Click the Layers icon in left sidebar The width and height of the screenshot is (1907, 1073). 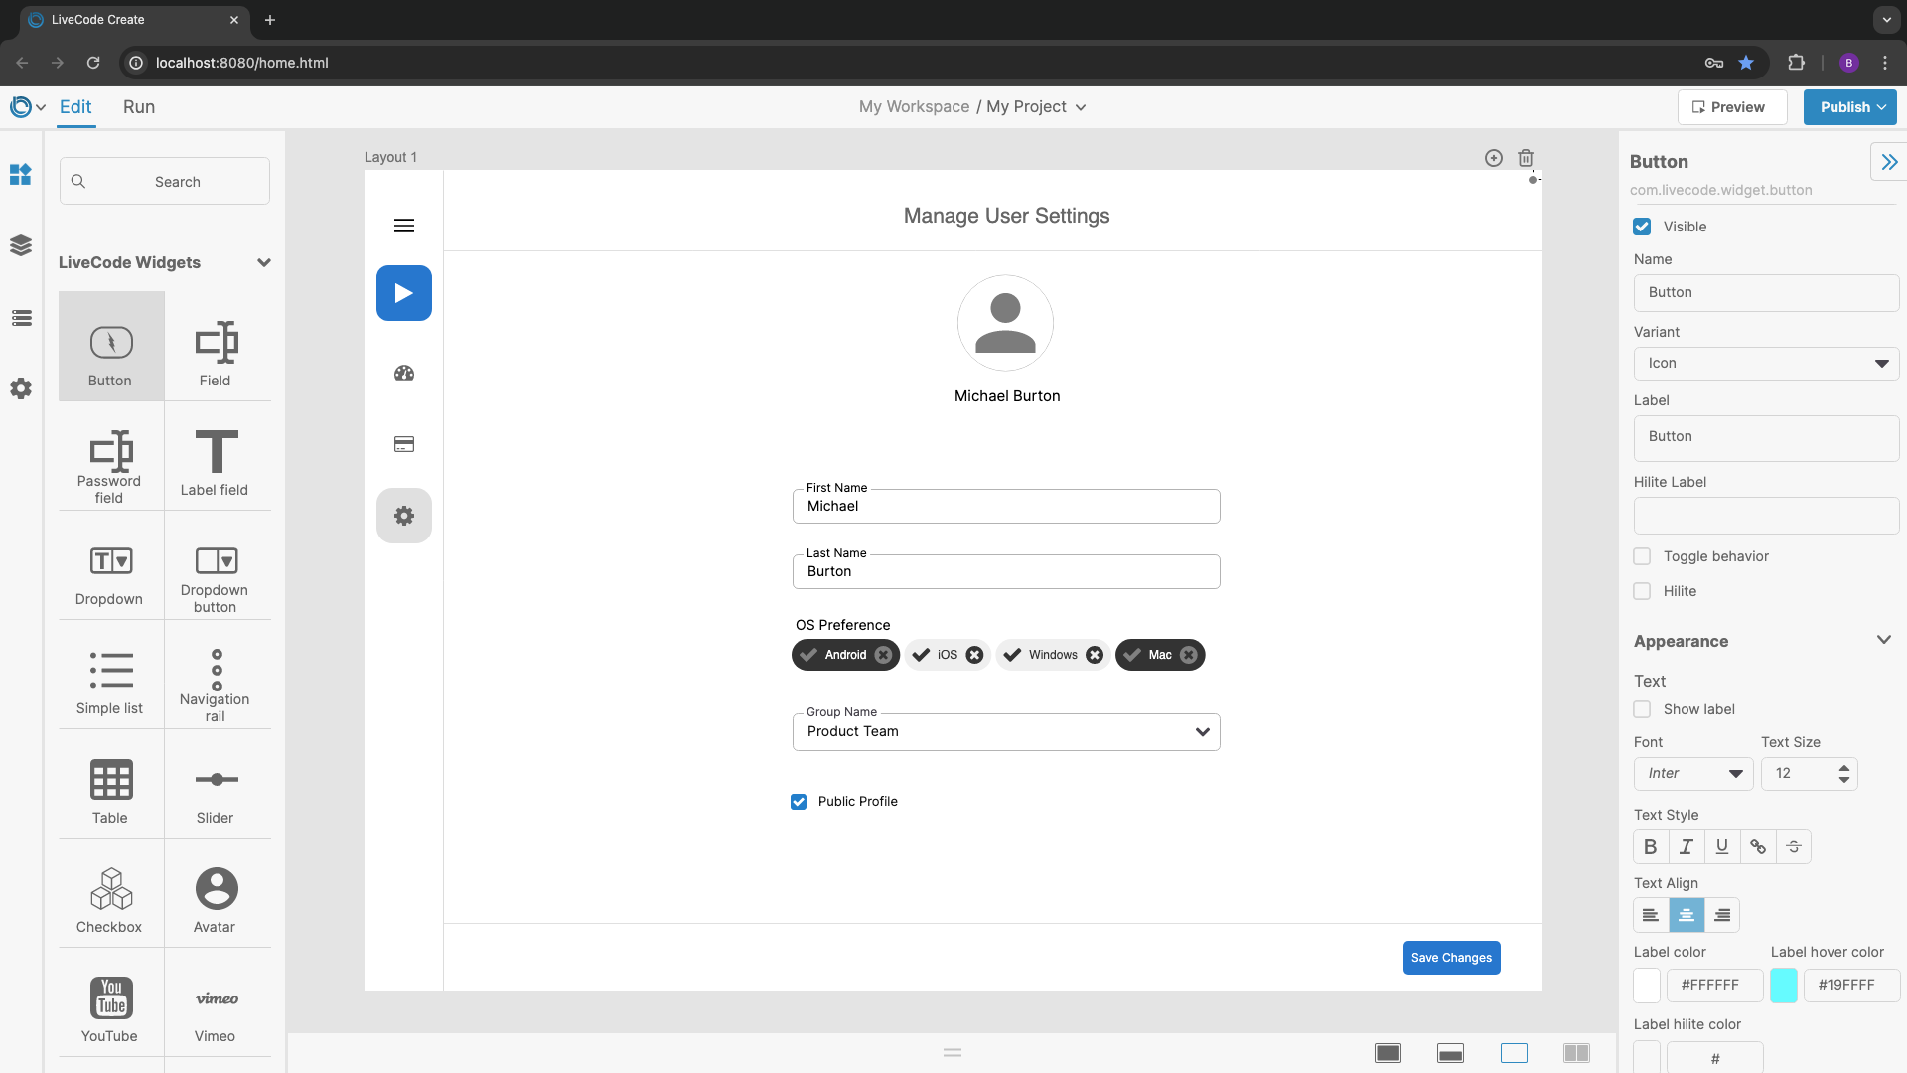21,245
